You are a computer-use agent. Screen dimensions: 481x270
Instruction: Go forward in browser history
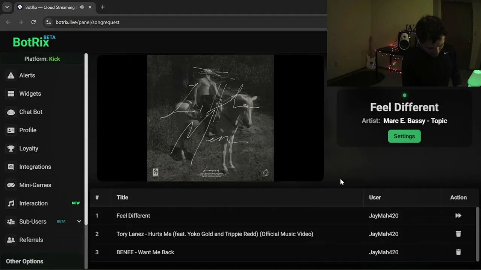tap(21, 22)
